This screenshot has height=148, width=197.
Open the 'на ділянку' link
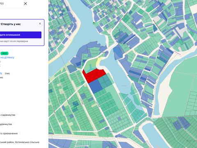7,58
